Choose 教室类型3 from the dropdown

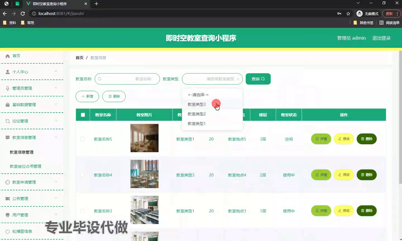coord(212,104)
